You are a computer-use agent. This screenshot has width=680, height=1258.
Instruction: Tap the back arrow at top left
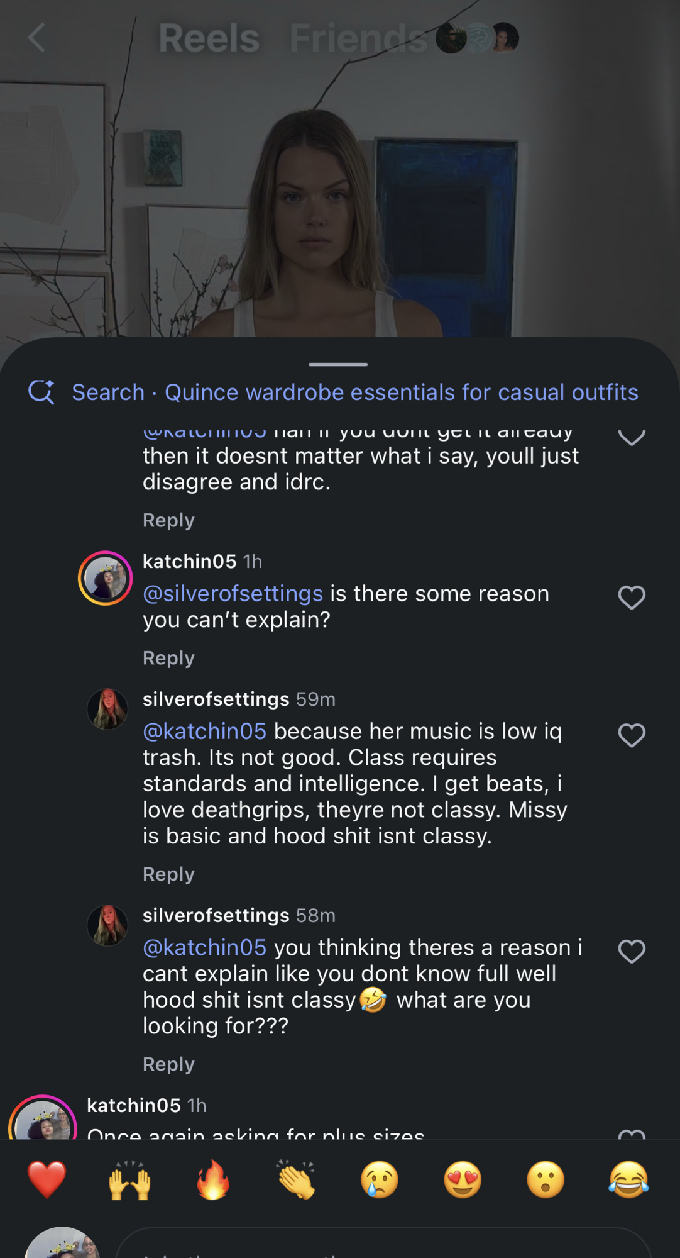tap(37, 38)
